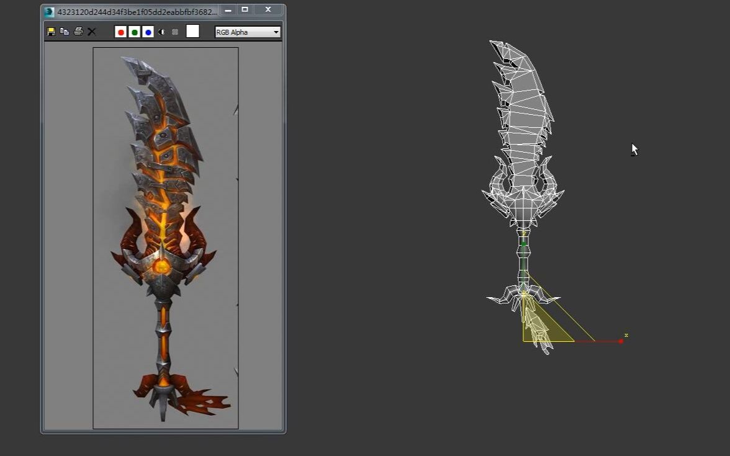Minimize the bitmap viewer window
The height and width of the screenshot is (456, 730).
tap(227, 10)
